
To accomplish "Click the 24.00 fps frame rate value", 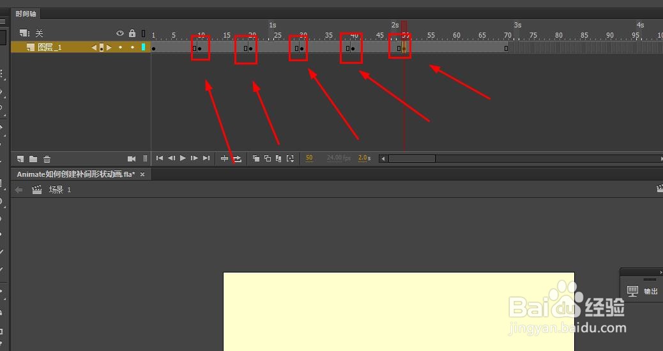I will (339, 158).
